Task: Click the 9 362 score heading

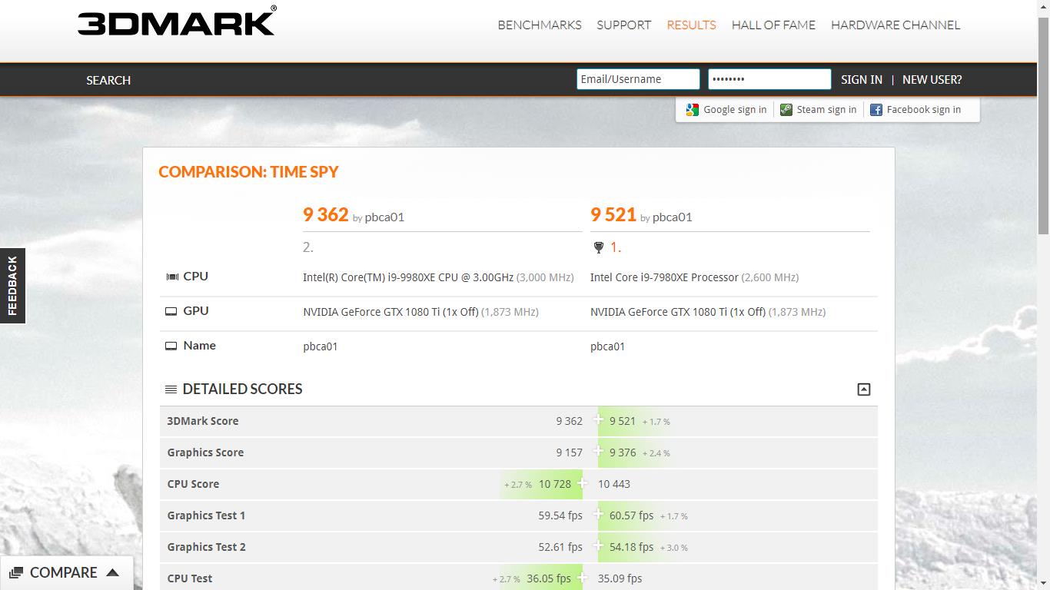Action: [326, 214]
